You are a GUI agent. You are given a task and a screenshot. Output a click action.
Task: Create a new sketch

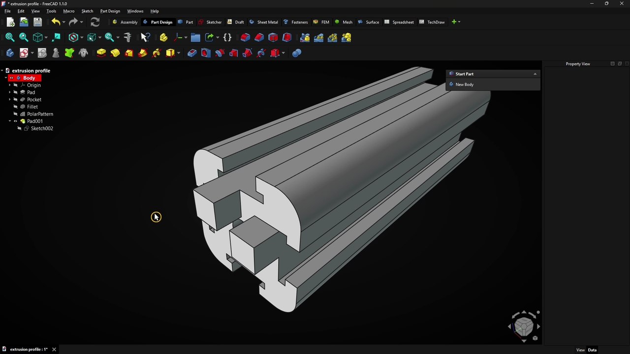pyautogui.click(x=24, y=53)
